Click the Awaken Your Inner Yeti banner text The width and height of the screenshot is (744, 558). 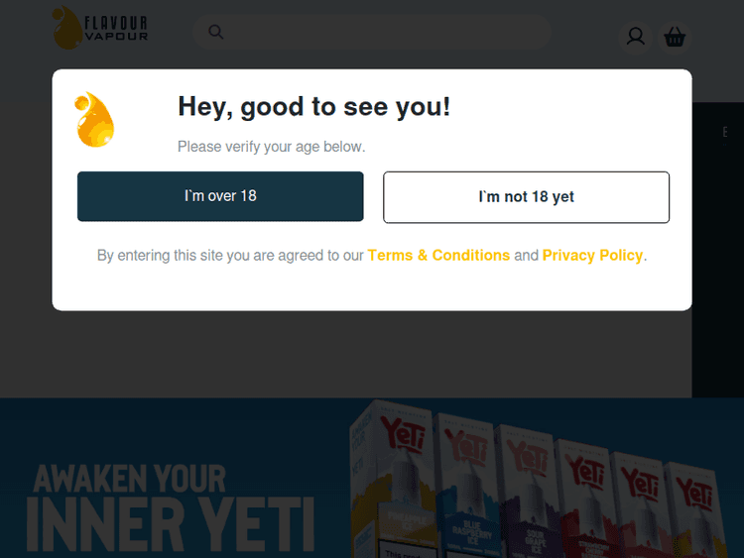[x=171, y=507]
